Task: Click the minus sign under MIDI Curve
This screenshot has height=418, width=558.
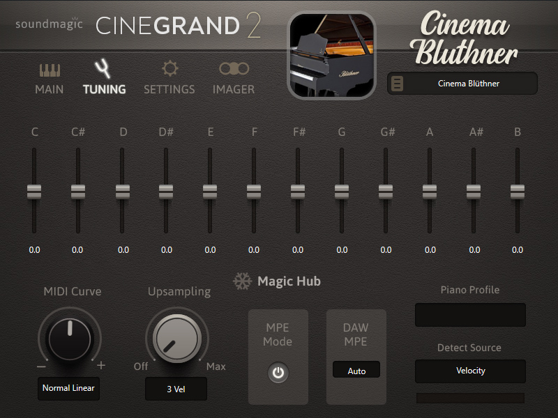Action: point(41,366)
